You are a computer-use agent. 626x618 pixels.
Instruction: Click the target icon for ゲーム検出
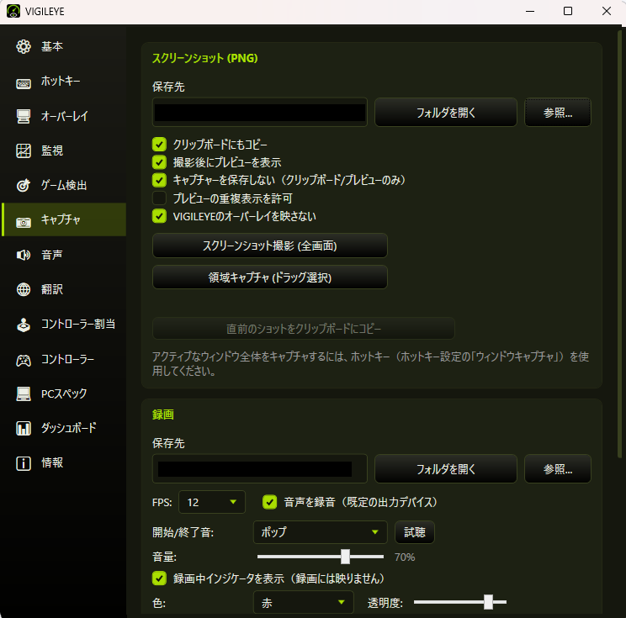pyautogui.click(x=24, y=186)
